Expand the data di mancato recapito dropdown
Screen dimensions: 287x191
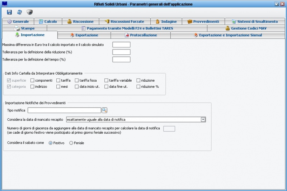pyautogui.click(x=203, y=119)
